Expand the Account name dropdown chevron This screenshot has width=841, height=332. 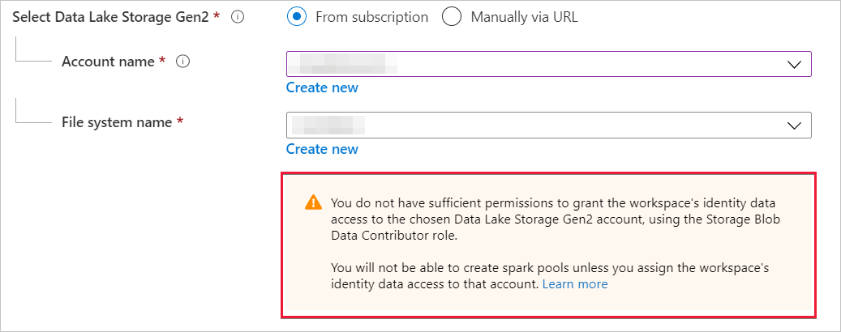click(795, 64)
